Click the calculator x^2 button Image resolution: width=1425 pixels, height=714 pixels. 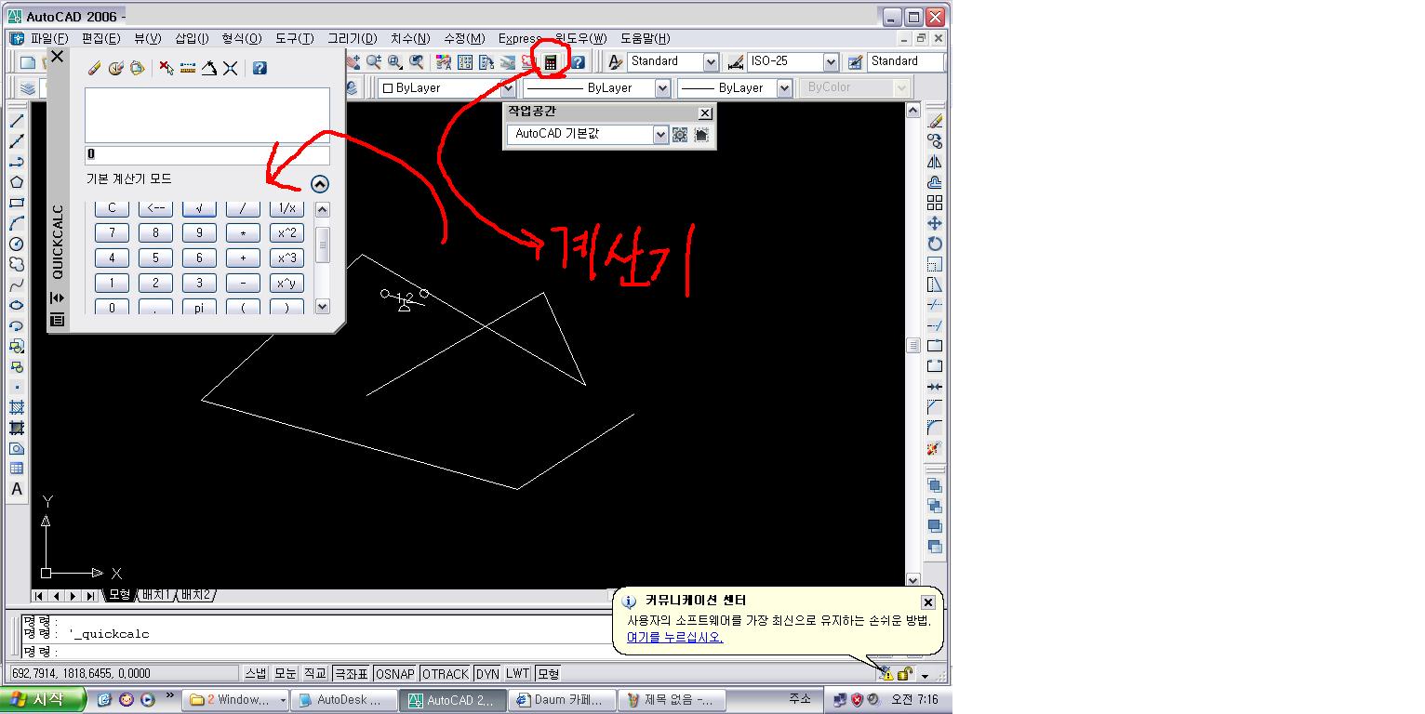[x=287, y=233]
